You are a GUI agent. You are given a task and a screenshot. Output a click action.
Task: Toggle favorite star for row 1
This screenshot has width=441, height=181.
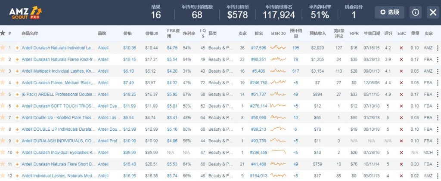pyautogui.click(x=3, y=48)
